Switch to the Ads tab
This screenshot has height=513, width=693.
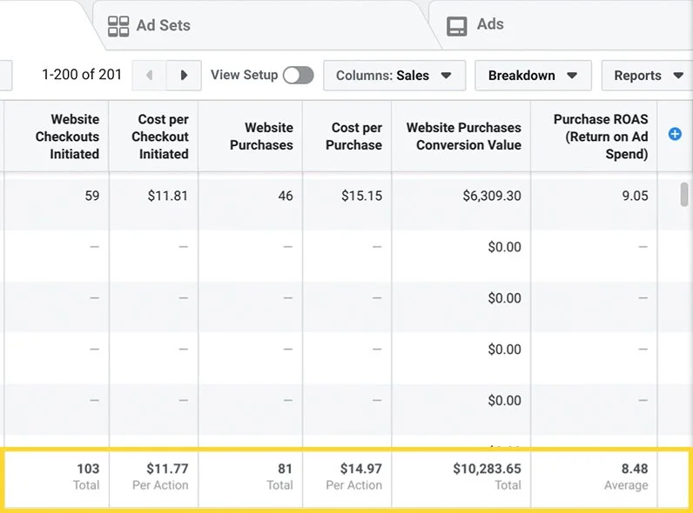click(x=489, y=25)
